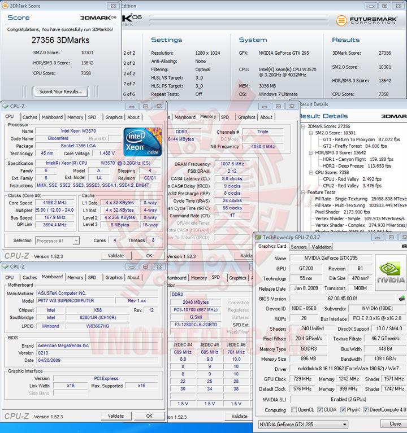Toggle the CUDA checkbox
This screenshot has width=407, height=433.
319,409
